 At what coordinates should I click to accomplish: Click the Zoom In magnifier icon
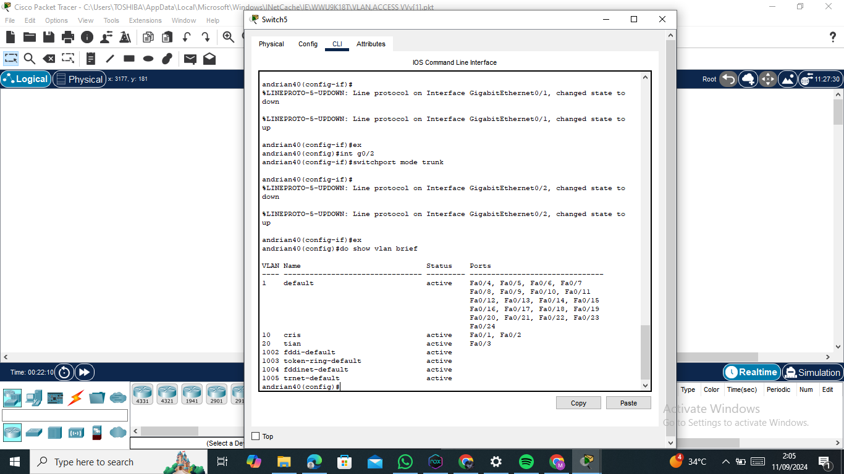229,37
